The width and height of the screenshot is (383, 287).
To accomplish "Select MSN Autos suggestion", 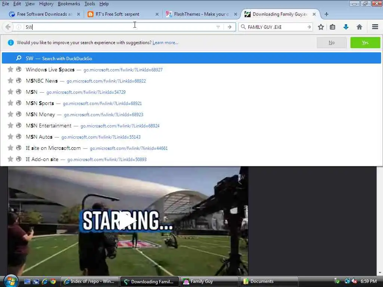I will coord(191,137).
